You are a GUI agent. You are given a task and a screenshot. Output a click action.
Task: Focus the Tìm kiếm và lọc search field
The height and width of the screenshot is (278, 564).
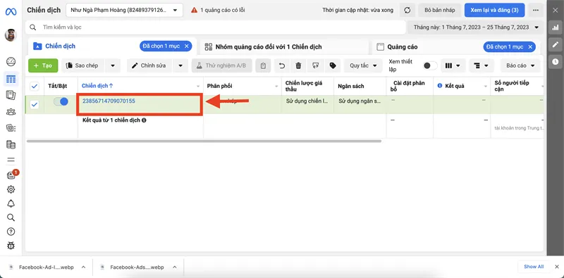coord(216,27)
